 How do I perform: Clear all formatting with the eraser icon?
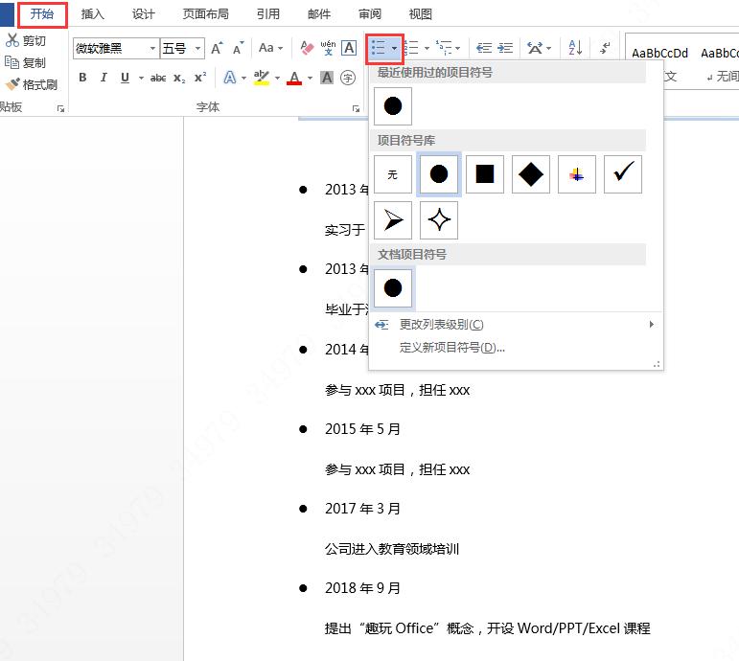[x=307, y=48]
